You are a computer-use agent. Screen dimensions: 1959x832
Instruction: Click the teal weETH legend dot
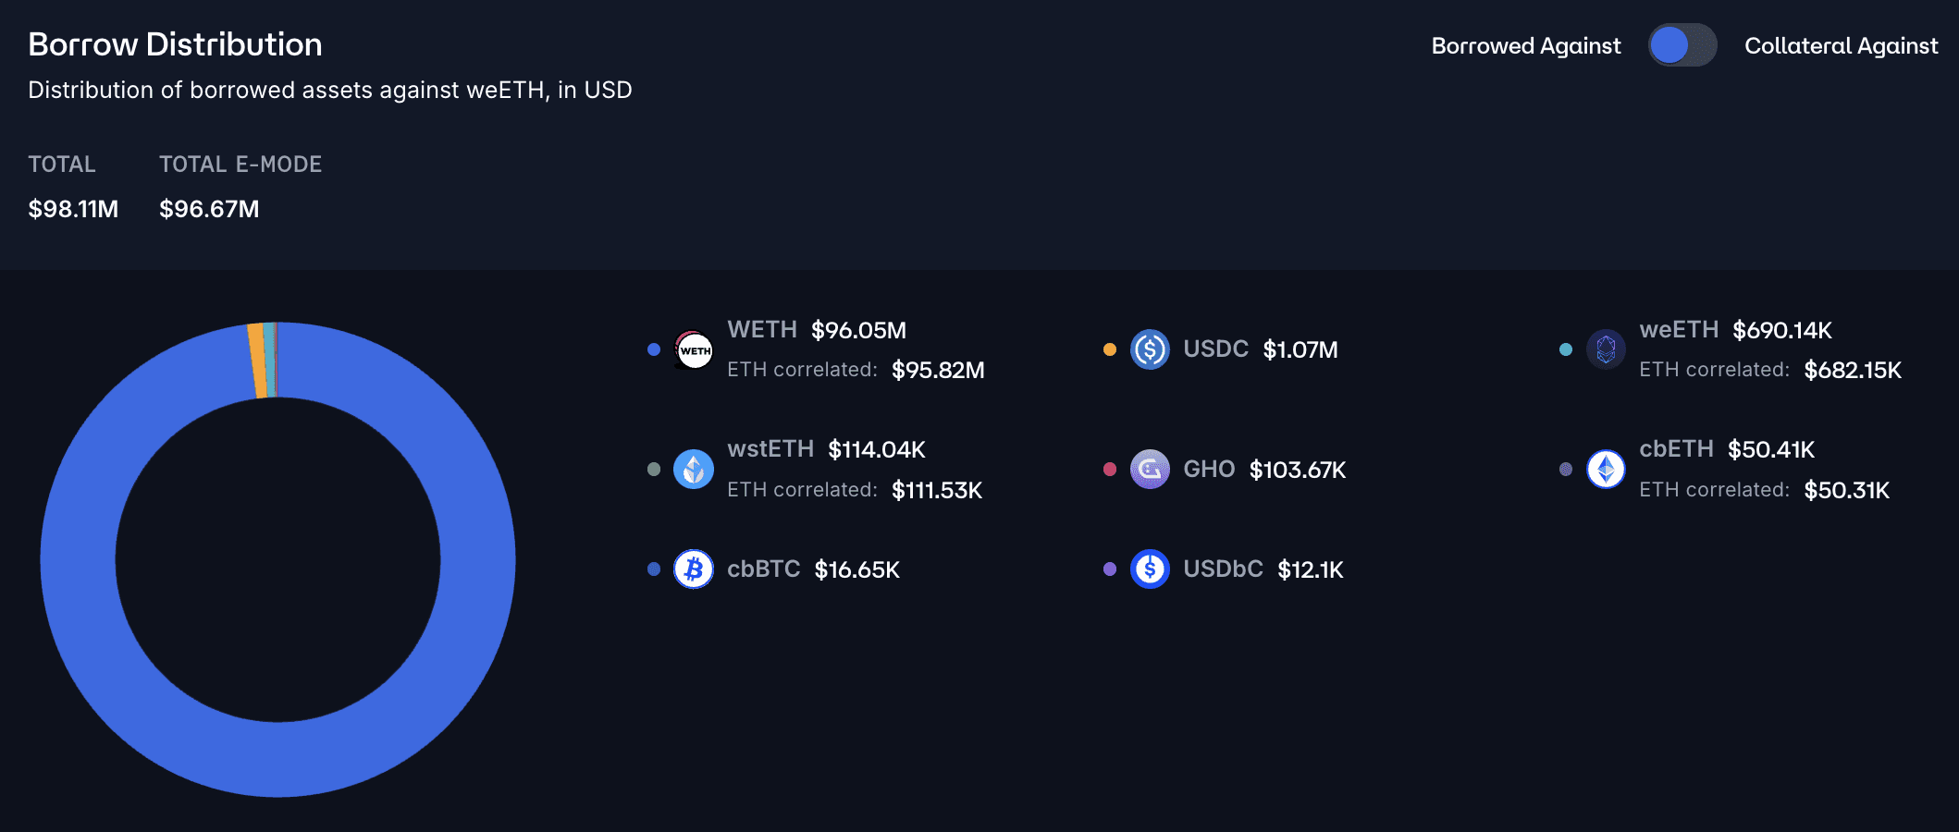pyautogui.click(x=1566, y=349)
